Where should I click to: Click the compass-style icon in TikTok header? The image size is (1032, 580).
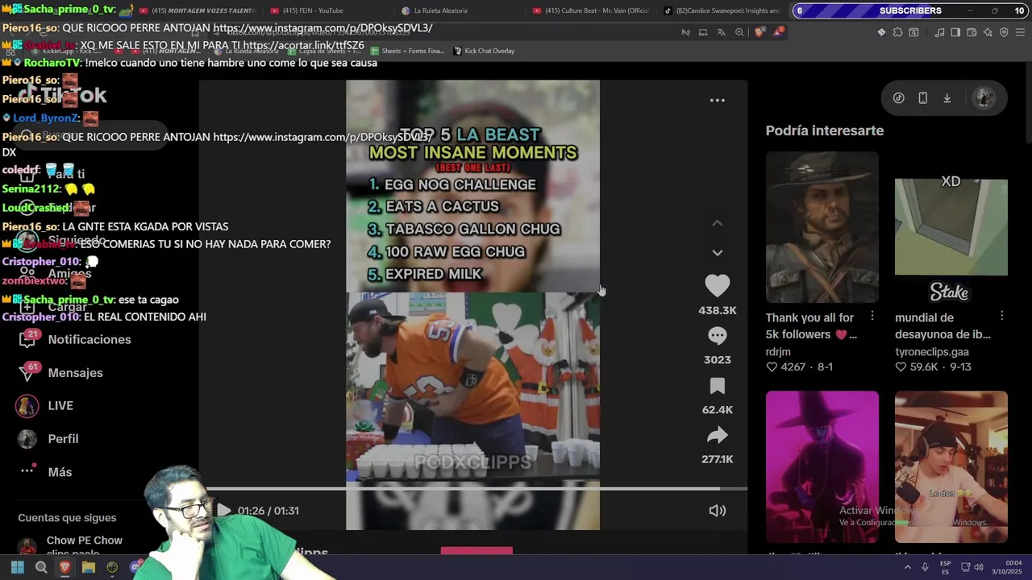(899, 97)
